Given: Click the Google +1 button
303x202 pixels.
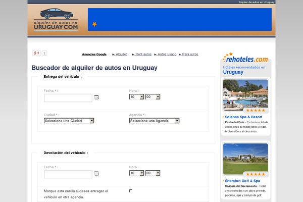Looking at the screenshot, I should [x=36, y=53].
